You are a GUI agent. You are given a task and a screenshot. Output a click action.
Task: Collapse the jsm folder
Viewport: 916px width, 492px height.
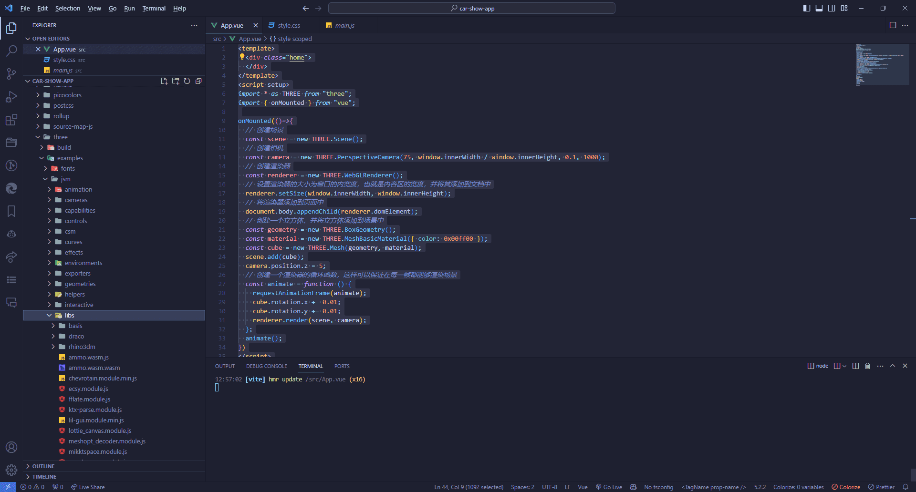(x=45, y=179)
